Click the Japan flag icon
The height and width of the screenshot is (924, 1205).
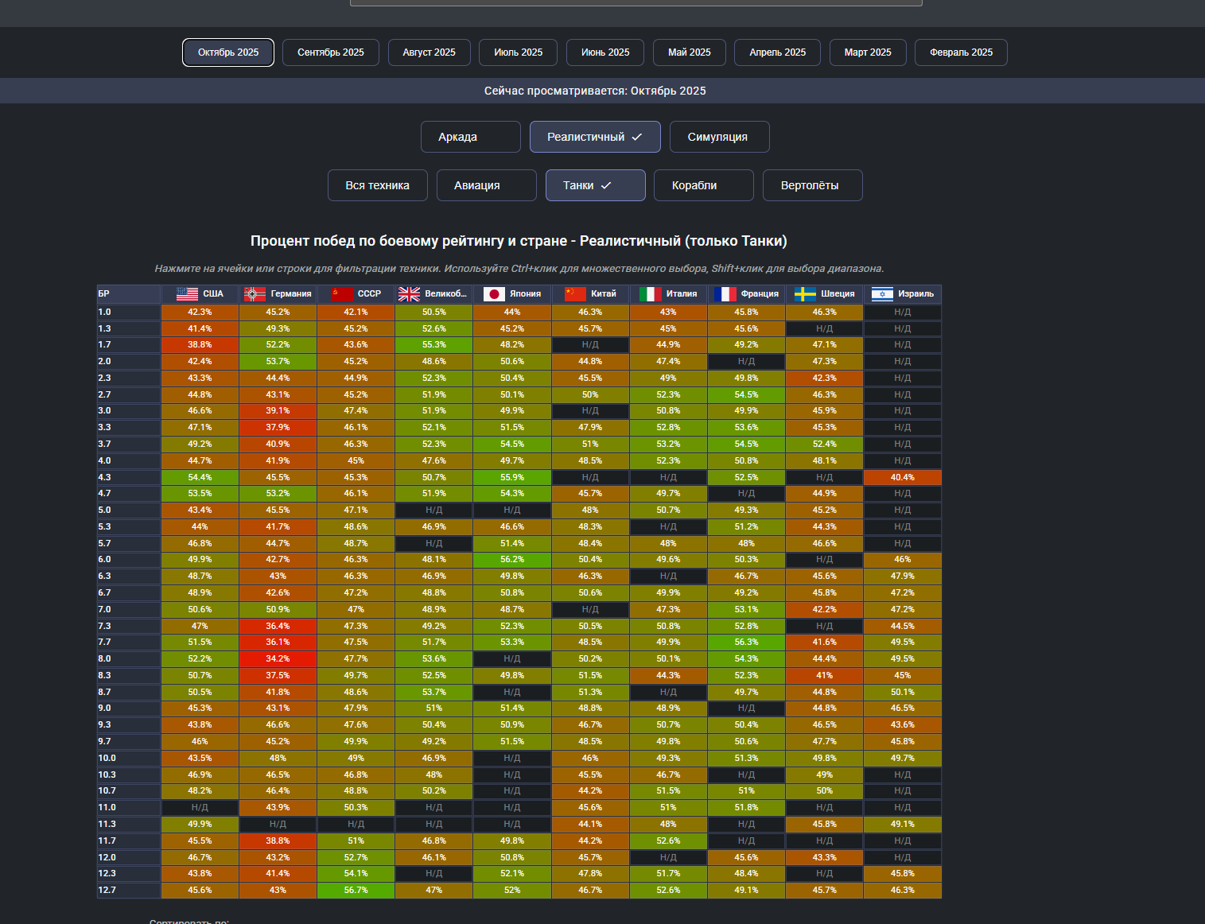coord(494,294)
